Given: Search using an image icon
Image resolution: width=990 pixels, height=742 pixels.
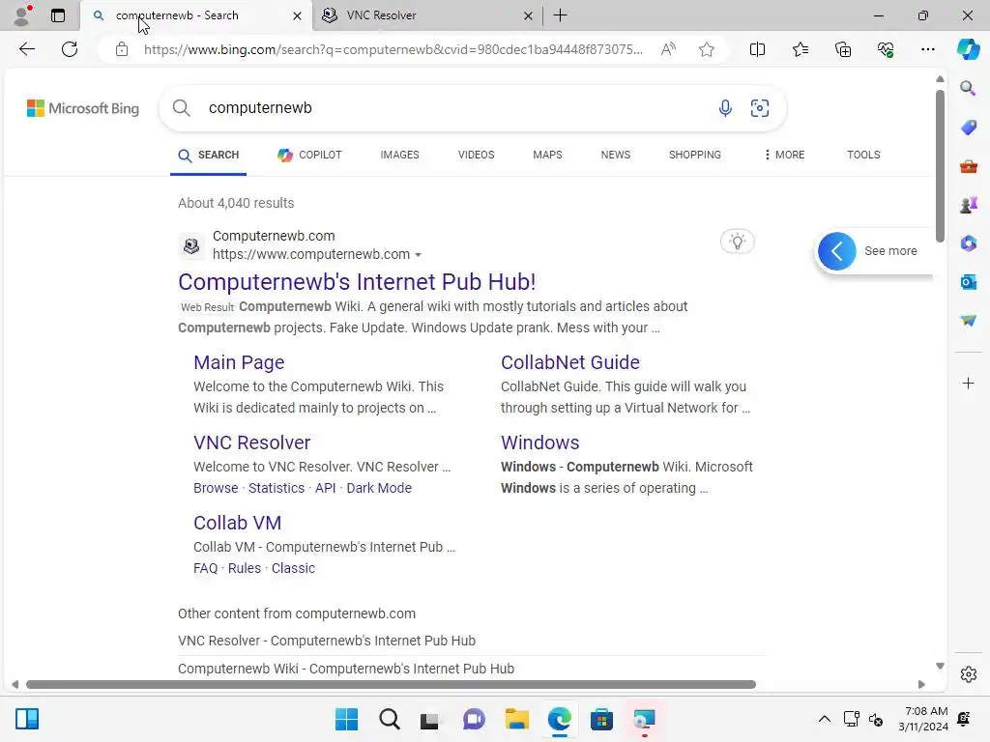Looking at the screenshot, I should (x=760, y=108).
